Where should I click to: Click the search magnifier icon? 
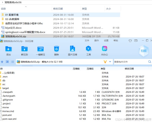pos(149,62)
